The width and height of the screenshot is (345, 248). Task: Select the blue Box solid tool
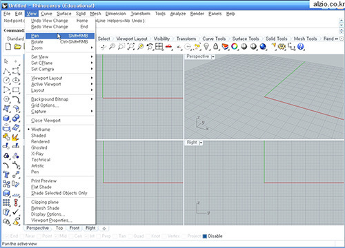tap(6, 118)
